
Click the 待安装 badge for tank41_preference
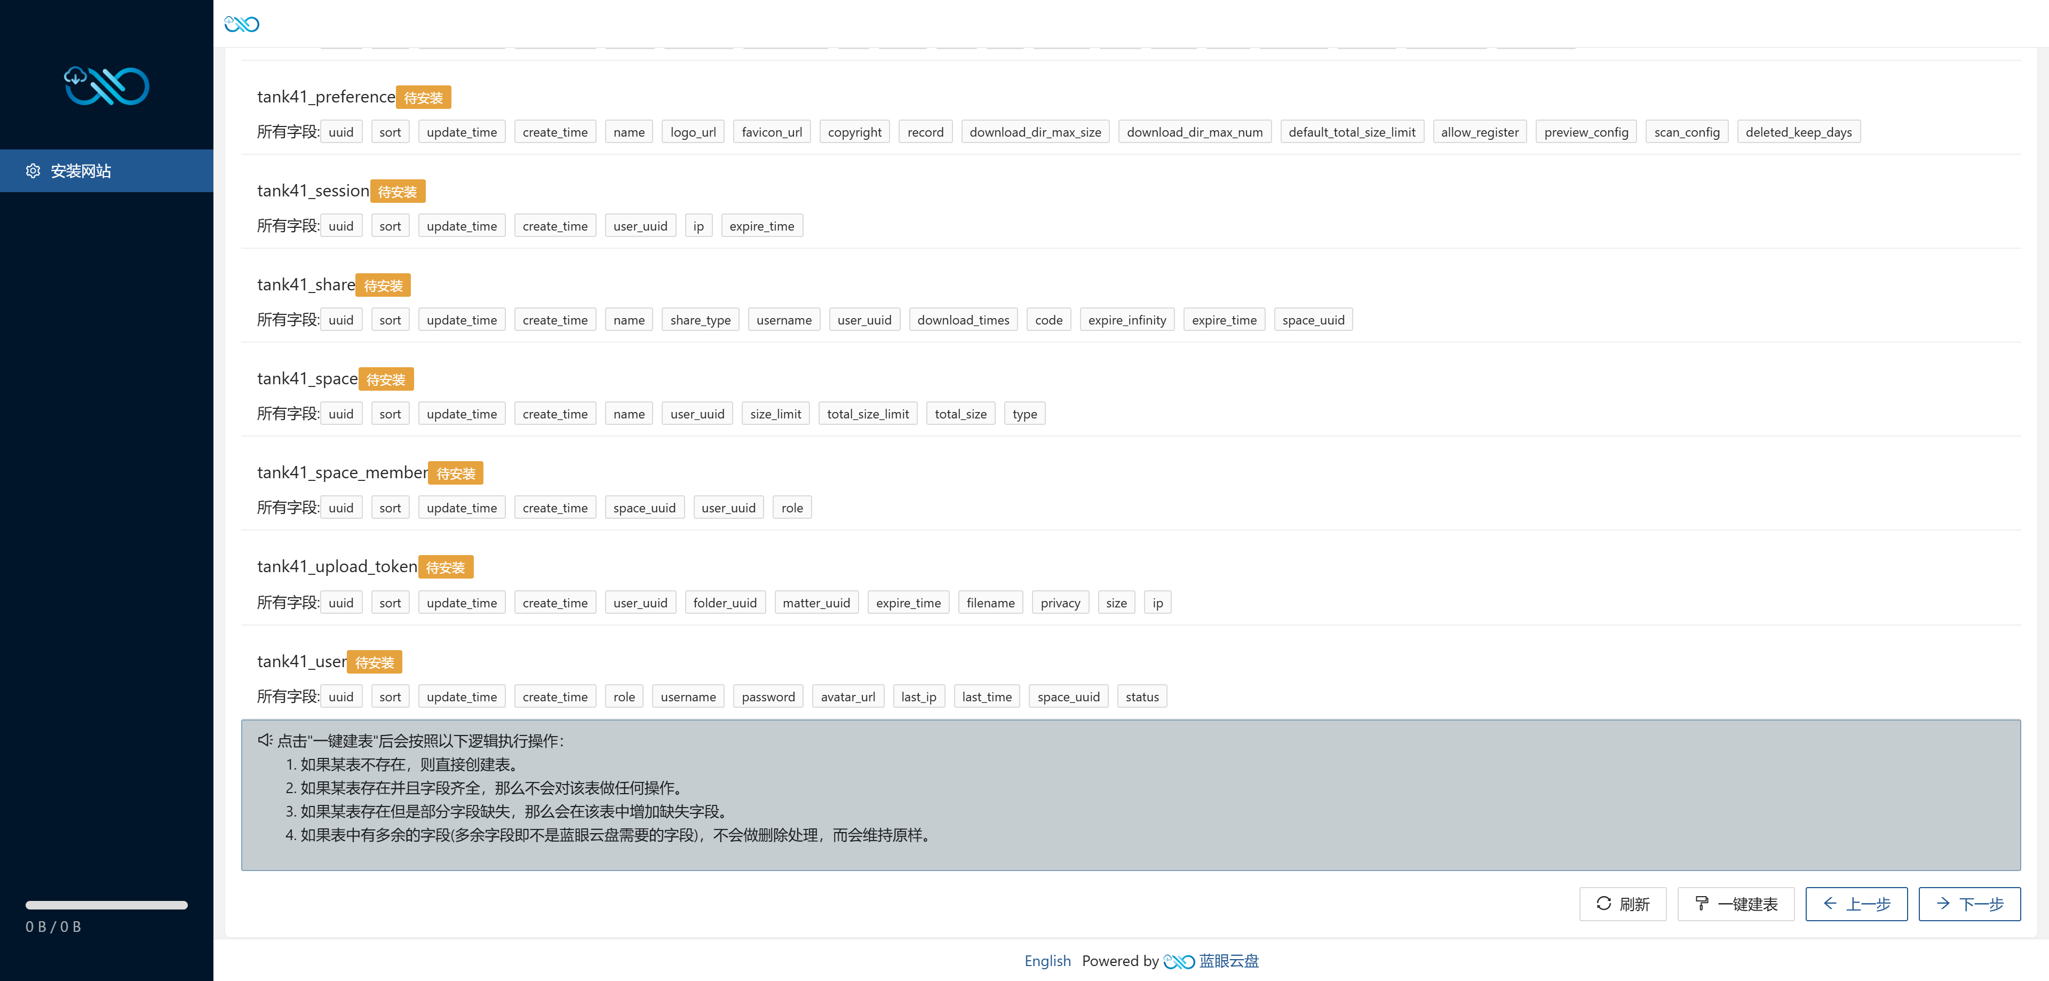click(x=423, y=97)
